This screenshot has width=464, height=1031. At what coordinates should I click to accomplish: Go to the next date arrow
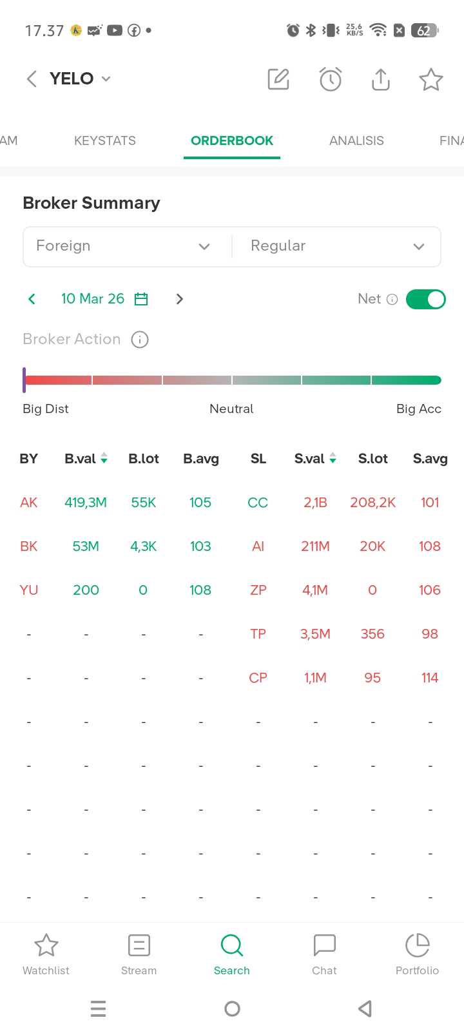[x=180, y=299]
